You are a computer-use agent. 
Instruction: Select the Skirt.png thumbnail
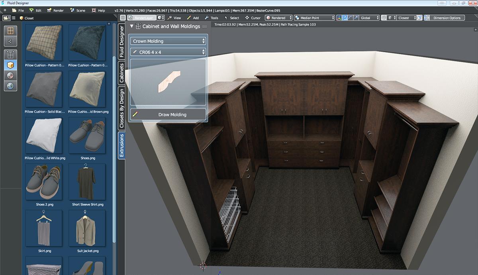click(x=44, y=229)
